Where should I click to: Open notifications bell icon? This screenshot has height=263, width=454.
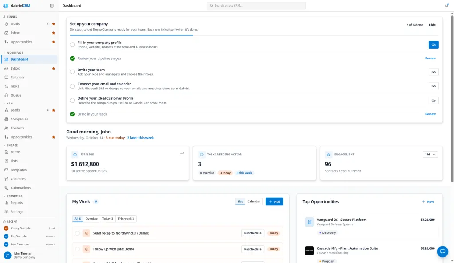pos(446,5)
